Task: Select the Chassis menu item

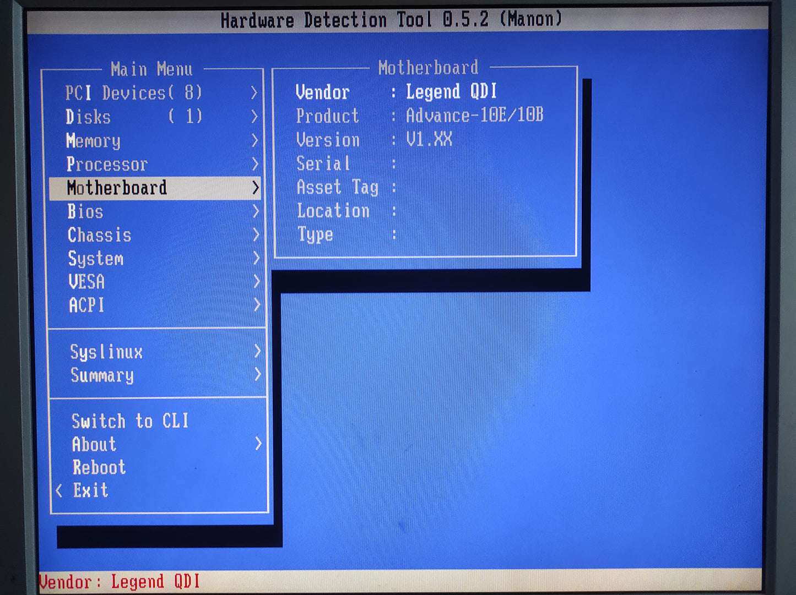Action: point(99,236)
